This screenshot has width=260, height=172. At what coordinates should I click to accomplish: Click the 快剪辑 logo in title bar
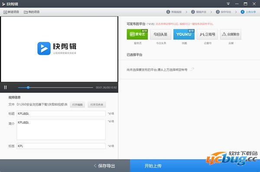click(x=10, y=4)
